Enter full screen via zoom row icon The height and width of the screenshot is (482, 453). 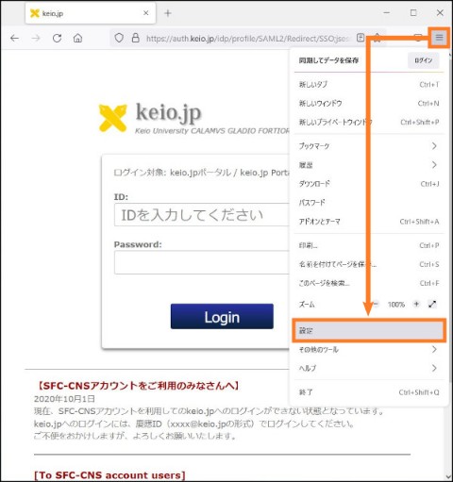[432, 304]
